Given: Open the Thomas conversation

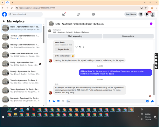Looking at the screenshot, I should (x=22, y=37).
